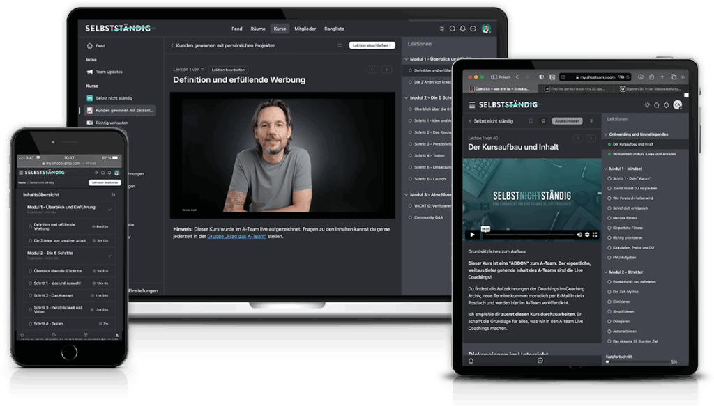Open the hamburger menu on the tablet
This screenshot has height=406, width=714.
tap(472, 104)
